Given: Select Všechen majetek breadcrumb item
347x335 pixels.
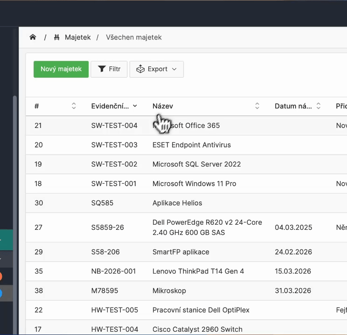Looking at the screenshot, I should (133, 37).
